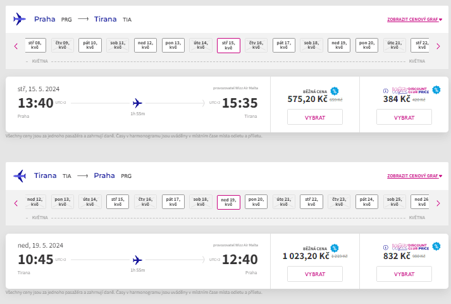451x304 pixels.
Task: Select return club fare VYBRAT 832 Kč
Action: (x=404, y=274)
